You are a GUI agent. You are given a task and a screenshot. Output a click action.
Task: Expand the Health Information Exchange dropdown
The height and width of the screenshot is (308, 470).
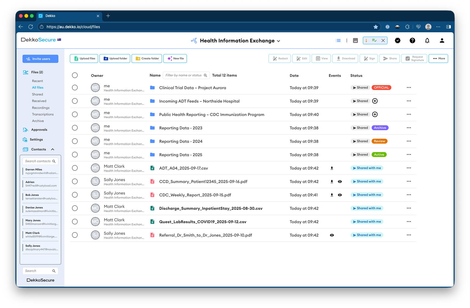(x=278, y=41)
